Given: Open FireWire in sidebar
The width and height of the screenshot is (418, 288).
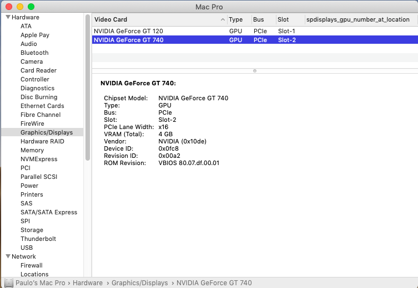Looking at the screenshot, I should click(32, 124).
